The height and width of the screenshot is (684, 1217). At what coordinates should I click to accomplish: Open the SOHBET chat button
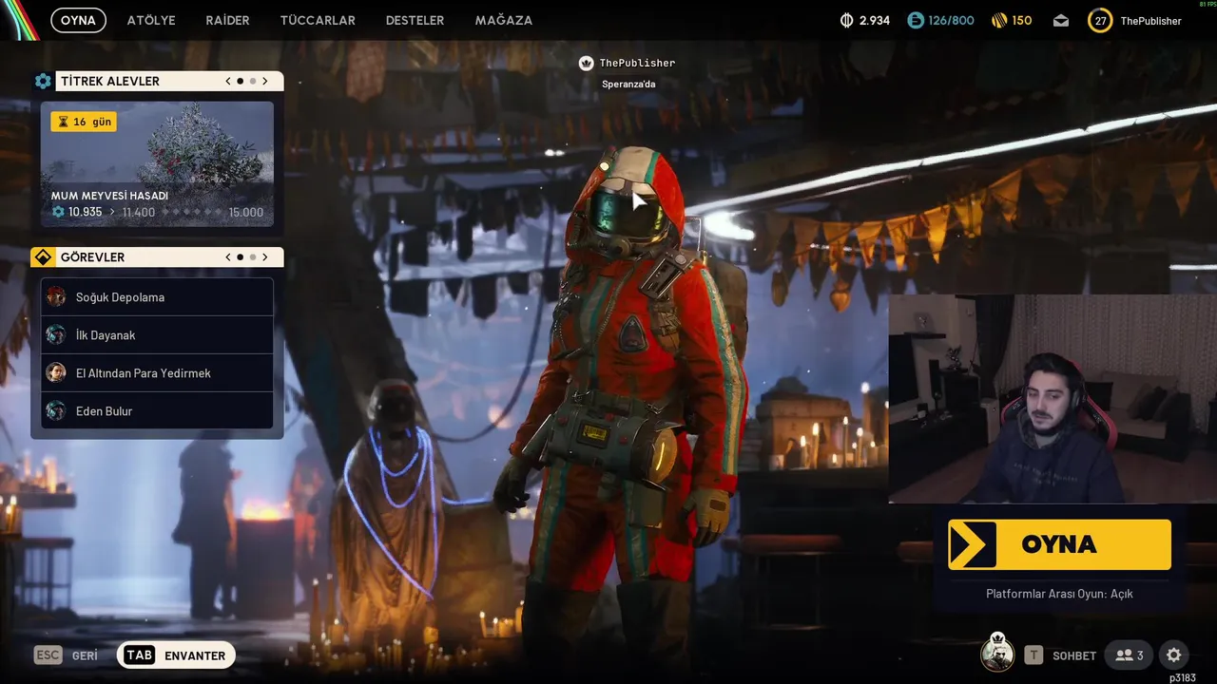pos(1061,655)
